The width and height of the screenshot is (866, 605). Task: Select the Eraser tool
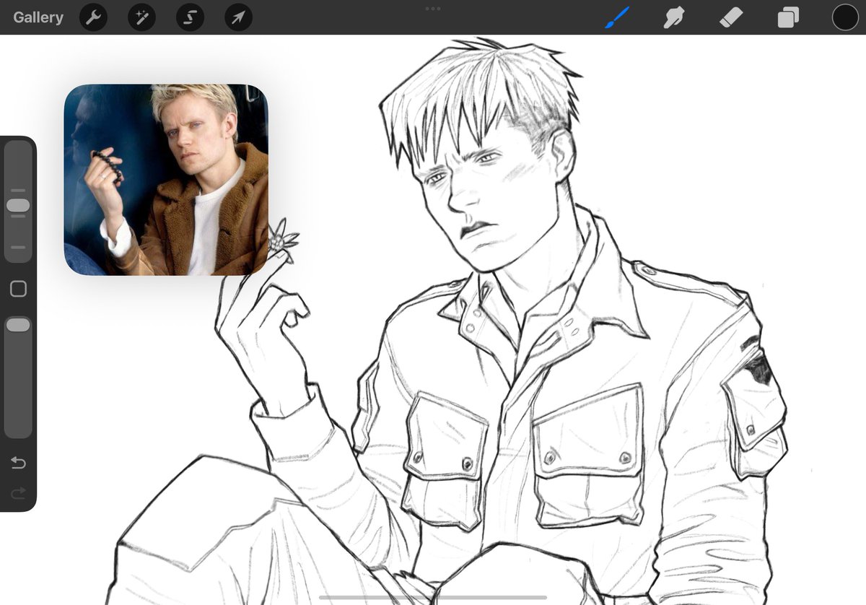(732, 17)
